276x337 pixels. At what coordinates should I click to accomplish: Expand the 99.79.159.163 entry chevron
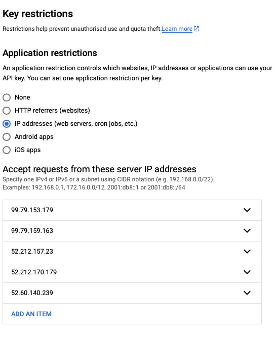pyautogui.click(x=247, y=230)
